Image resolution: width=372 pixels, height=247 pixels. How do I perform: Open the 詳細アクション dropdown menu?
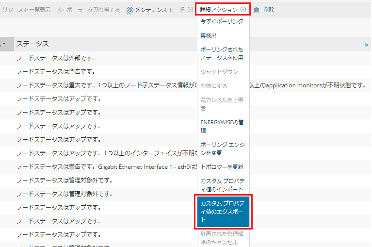(x=223, y=10)
